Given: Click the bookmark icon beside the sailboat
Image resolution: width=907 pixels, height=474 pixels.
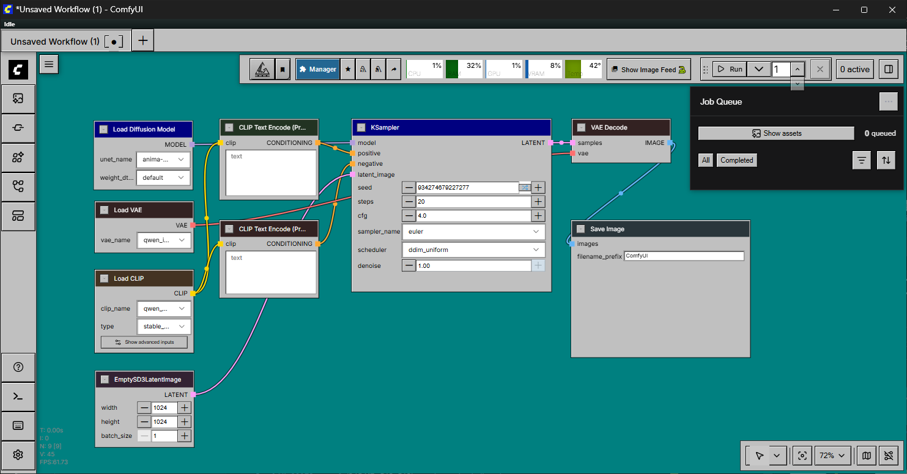Looking at the screenshot, I should pyautogui.click(x=283, y=70).
